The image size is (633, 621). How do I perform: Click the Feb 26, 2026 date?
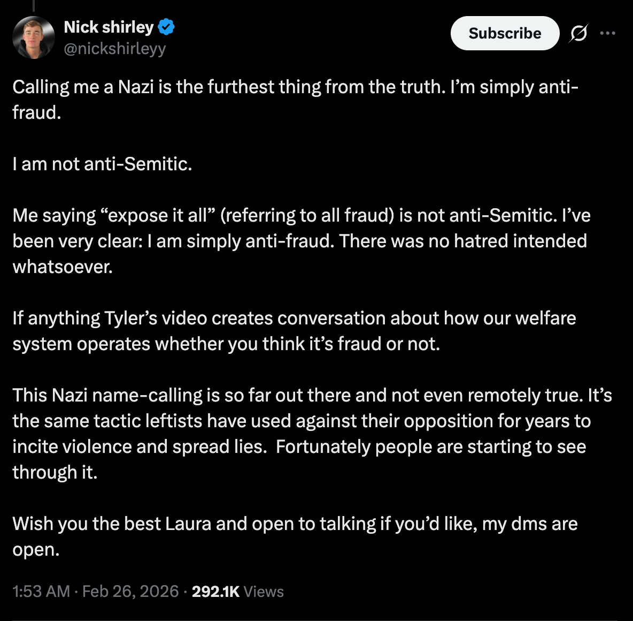(130, 592)
